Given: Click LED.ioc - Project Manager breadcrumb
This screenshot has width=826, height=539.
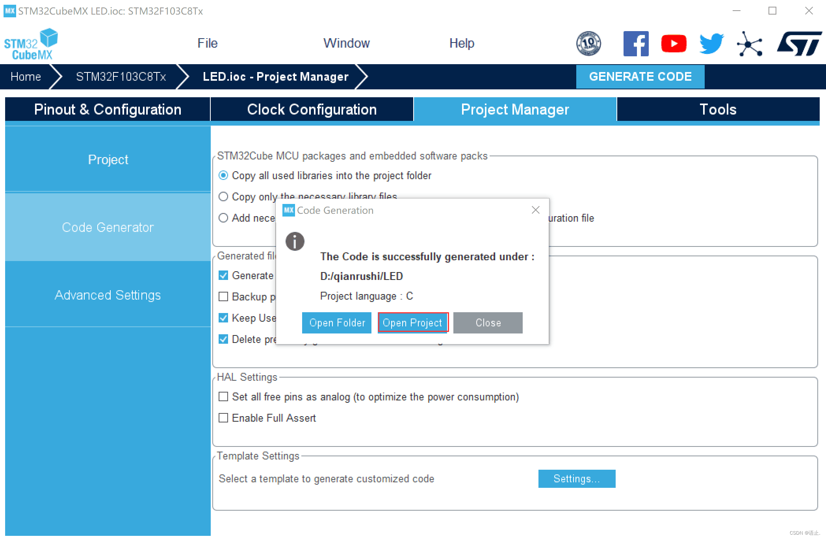Looking at the screenshot, I should 276,76.
